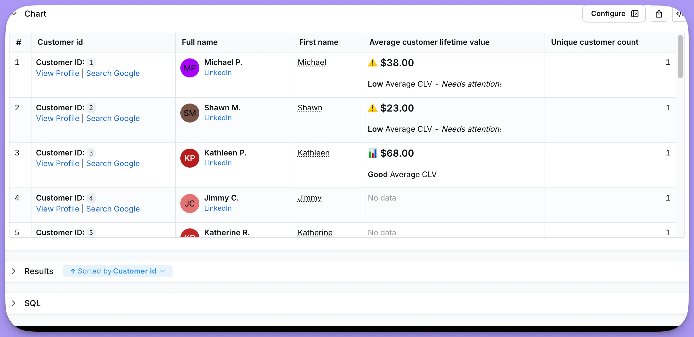Click the warning icon beside $38.00
This screenshot has width=694, height=337.
tap(372, 63)
